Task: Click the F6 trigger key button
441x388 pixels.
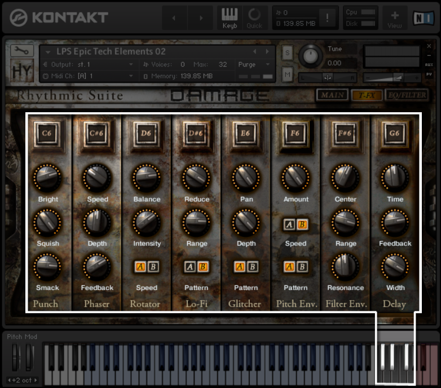Action: point(295,134)
